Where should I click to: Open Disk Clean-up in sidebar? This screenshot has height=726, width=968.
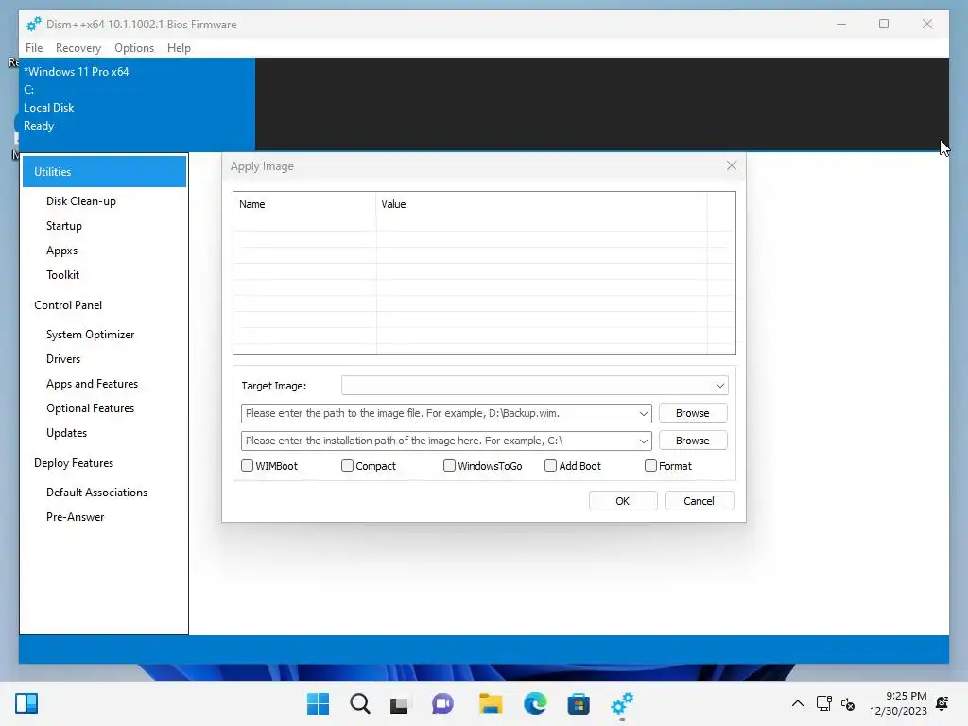(x=81, y=201)
